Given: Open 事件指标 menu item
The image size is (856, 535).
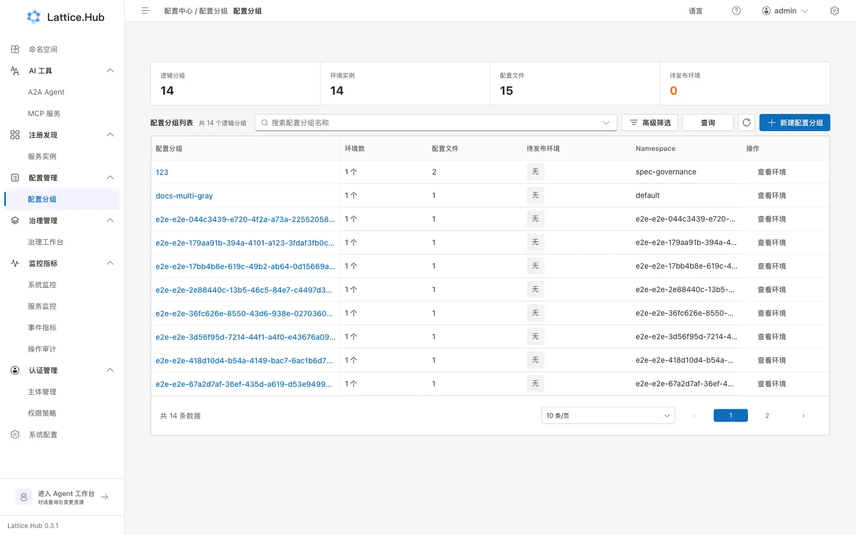Looking at the screenshot, I should click(x=62, y=327).
